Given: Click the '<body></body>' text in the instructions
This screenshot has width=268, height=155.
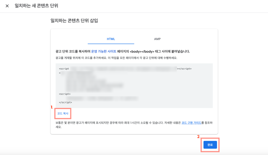Looking at the screenshot, I should 142,52.
